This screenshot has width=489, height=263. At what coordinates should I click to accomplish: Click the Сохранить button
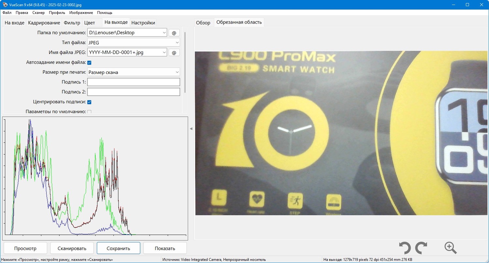[x=118, y=248]
